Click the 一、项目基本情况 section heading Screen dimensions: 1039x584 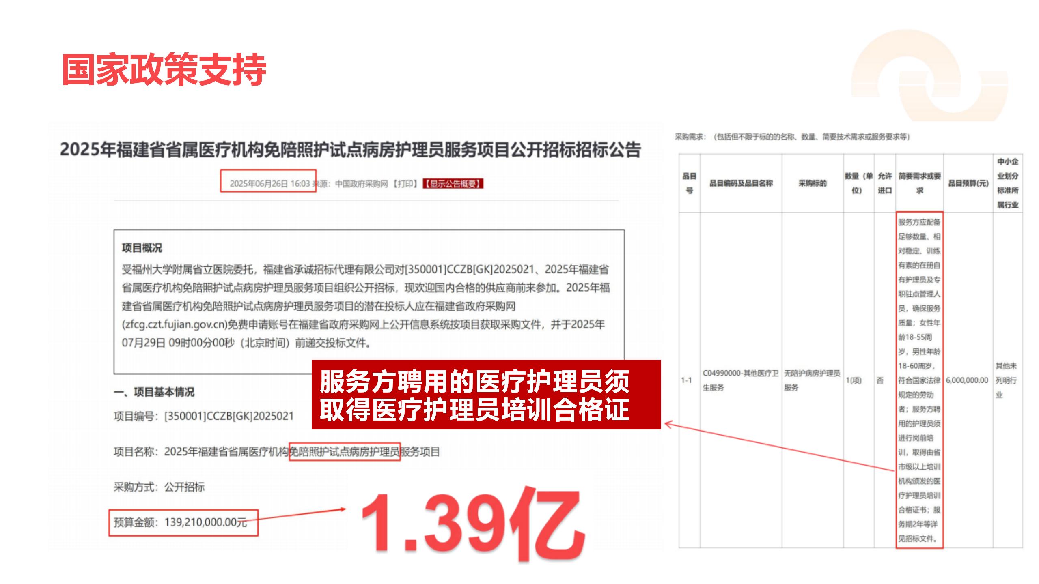154,392
